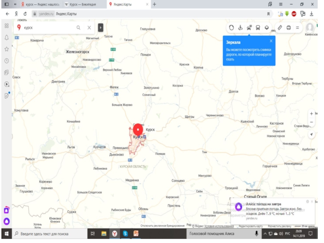324x243 pixels.
Task: Expand the collapsed search results panel arrow
Action: [x=101, y=28]
